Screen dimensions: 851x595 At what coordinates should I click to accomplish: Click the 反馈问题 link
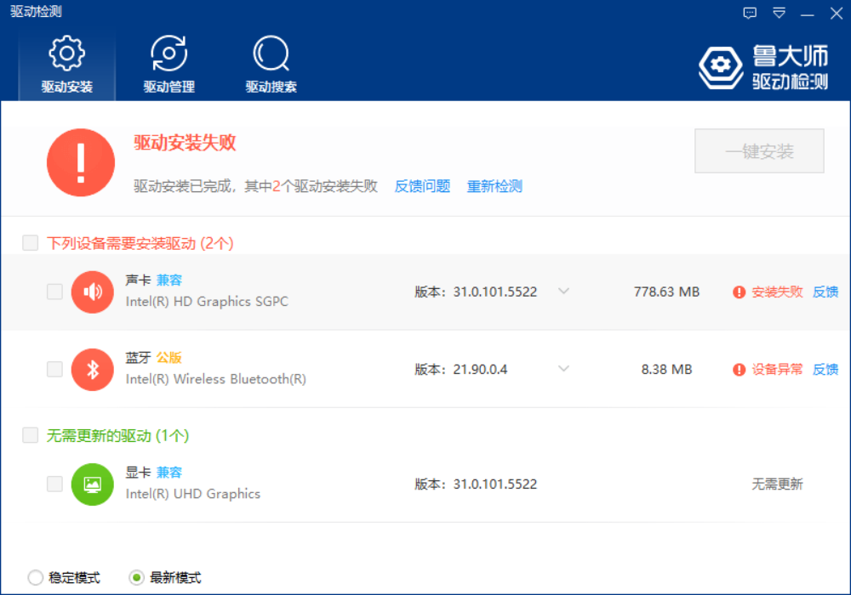[422, 186]
